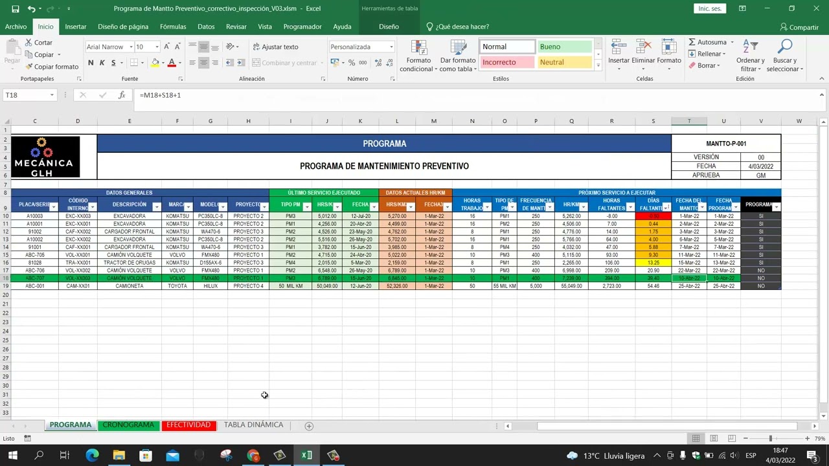Open the Personalizada number format dropdown

tap(391, 47)
